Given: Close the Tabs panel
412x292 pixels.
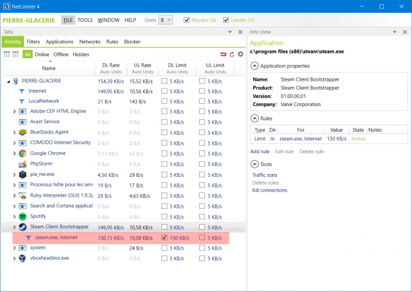Looking at the screenshot, I should point(240,32).
